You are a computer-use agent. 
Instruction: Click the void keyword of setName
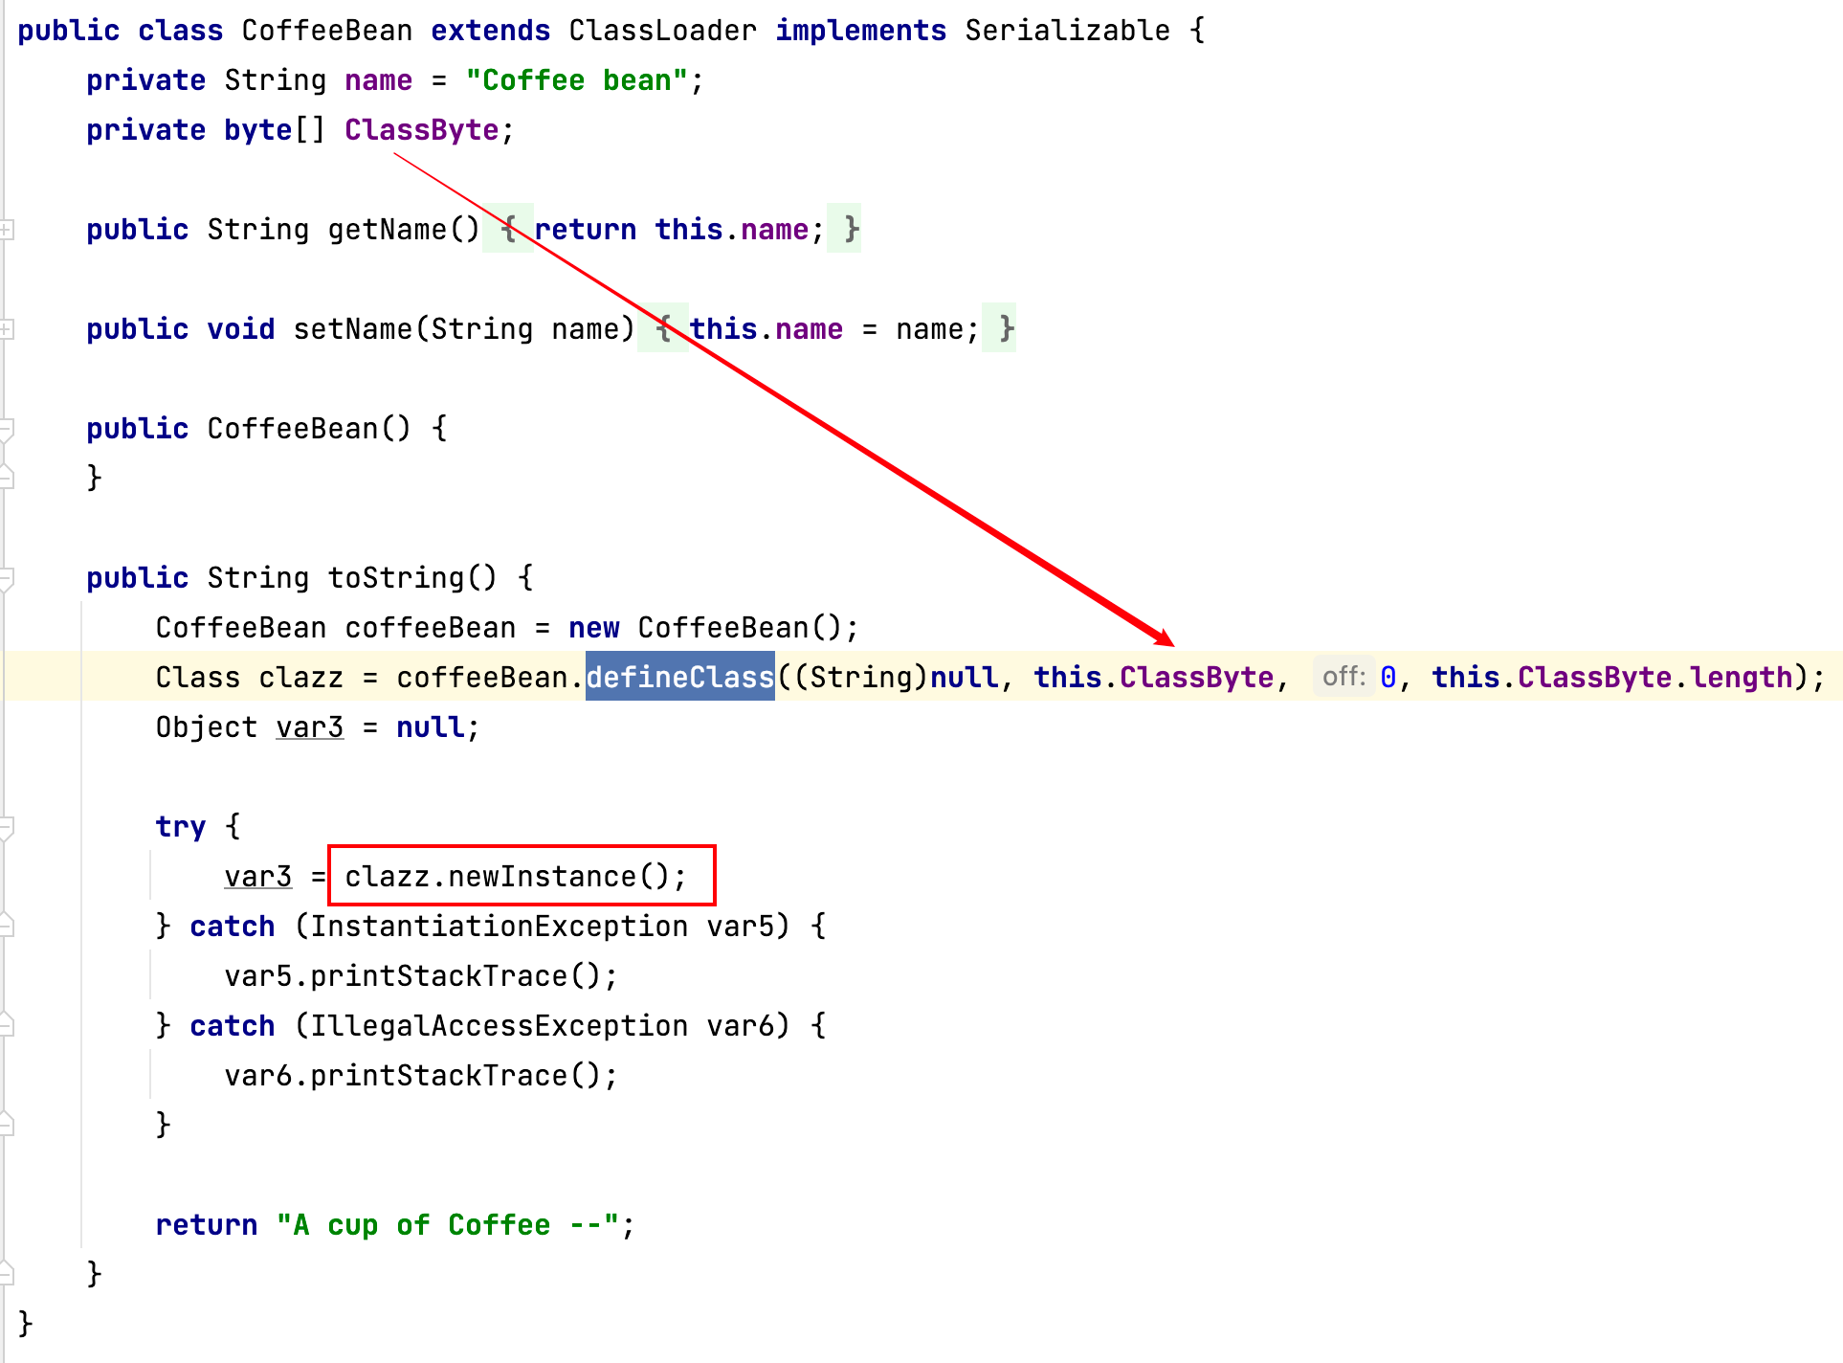point(241,329)
